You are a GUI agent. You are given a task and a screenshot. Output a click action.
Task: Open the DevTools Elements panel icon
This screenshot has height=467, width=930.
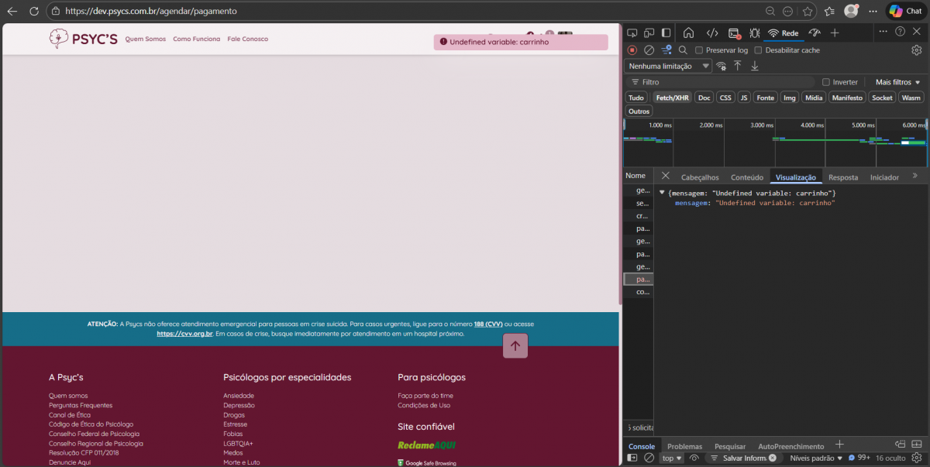[x=711, y=33]
